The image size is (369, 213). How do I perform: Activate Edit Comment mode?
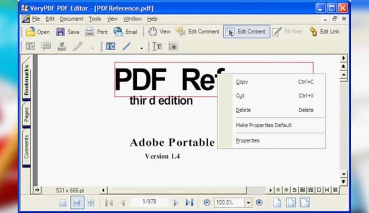[197, 32]
